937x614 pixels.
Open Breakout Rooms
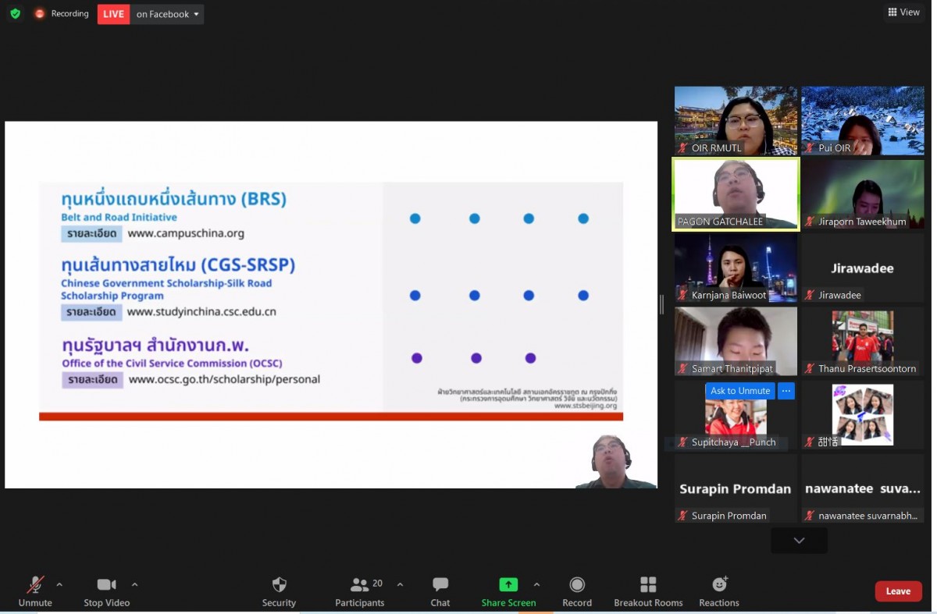pyautogui.click(x=648, y=591)
